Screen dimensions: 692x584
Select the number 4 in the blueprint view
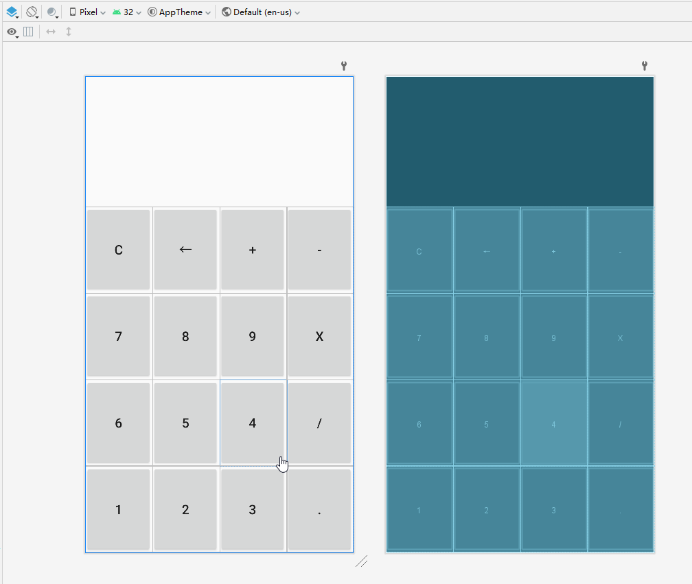553,423
